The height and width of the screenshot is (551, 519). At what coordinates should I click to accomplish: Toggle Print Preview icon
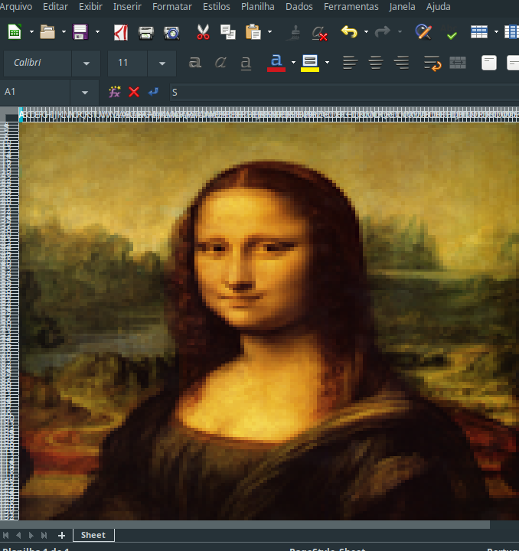171,33
